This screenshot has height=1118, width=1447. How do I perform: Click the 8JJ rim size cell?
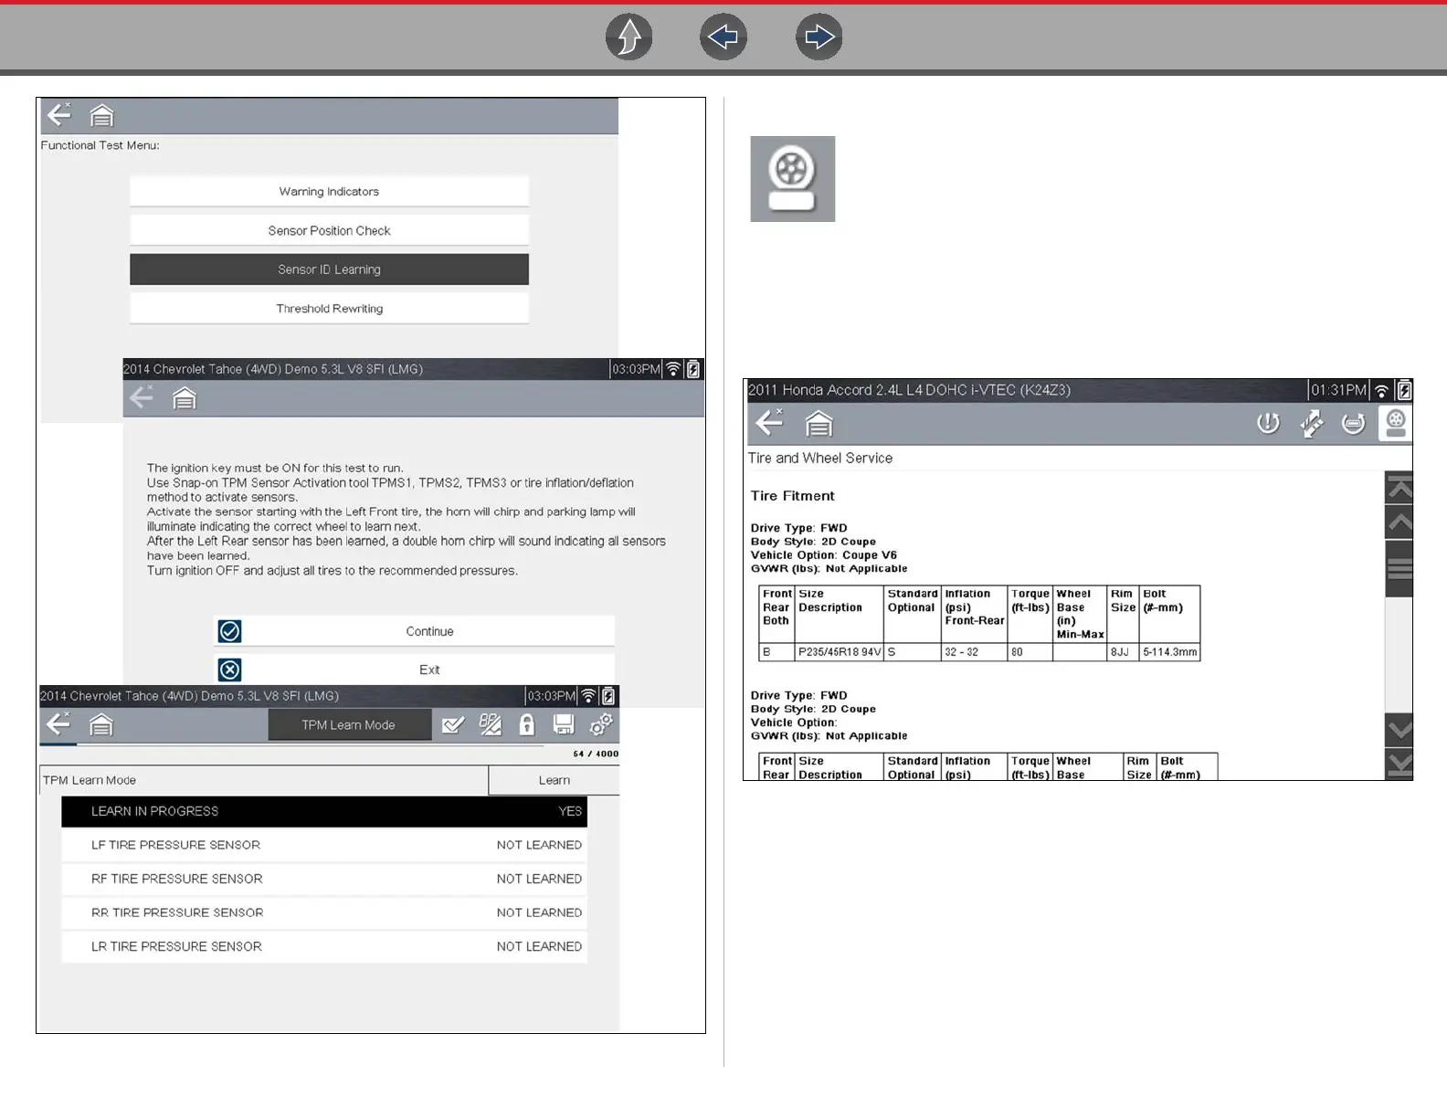pos(1123,652)
